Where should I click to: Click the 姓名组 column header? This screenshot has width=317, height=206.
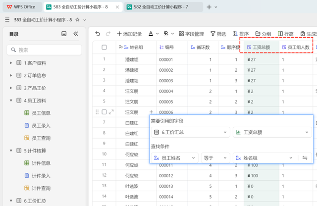(x=136, y=48)
